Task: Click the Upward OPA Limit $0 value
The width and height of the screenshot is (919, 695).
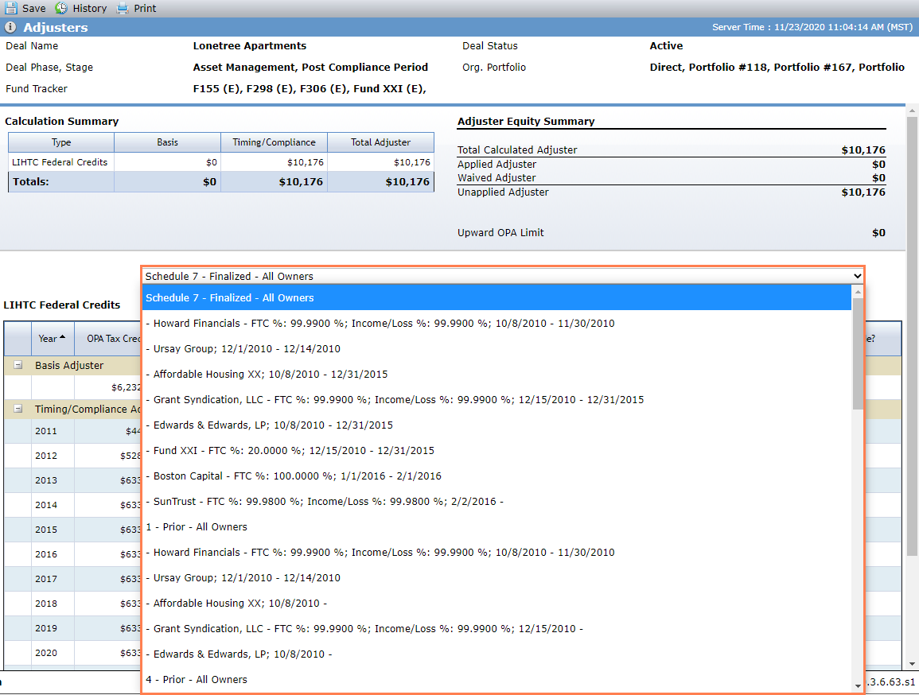Action: (878, 232)
